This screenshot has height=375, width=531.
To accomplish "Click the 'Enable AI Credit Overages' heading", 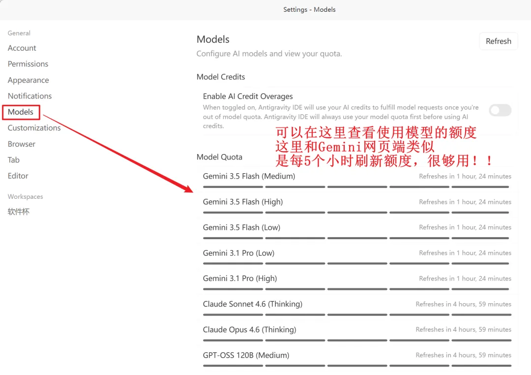I will 248,96.
